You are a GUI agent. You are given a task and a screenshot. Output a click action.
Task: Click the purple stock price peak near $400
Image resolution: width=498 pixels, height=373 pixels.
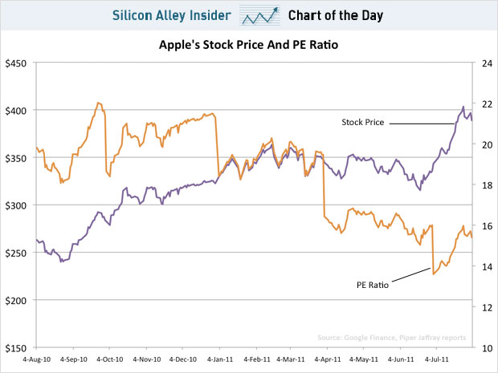pos(463,107)
